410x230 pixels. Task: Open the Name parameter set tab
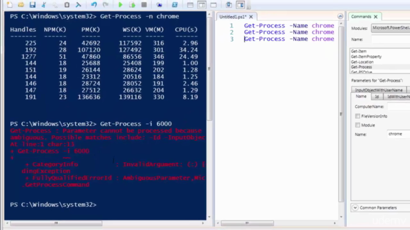(361, 96)
